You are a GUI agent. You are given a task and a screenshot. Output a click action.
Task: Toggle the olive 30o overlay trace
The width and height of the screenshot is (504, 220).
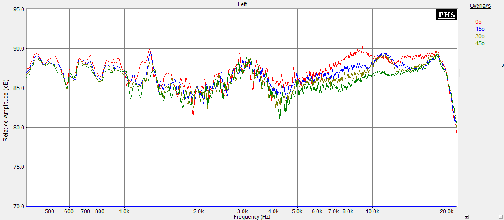click(x=479, y=36)
